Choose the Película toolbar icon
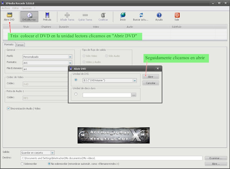 click(x=47, y=17)
